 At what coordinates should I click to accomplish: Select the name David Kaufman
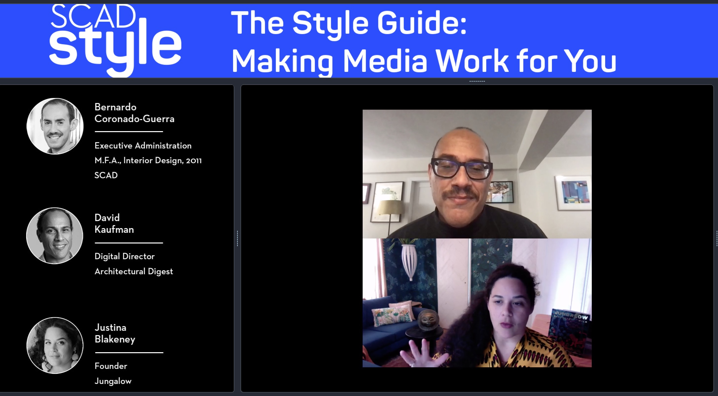point(114,223)
